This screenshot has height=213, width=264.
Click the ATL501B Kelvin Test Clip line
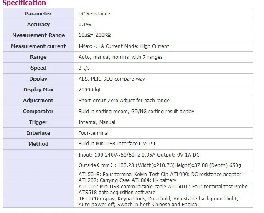(160, 175)
